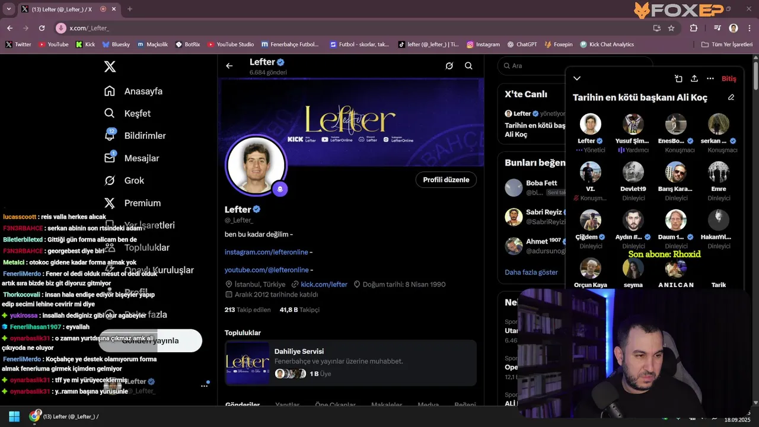The width and height of the screenshot is (759, 427).
Task: Open the Space three-dot more menu
Action: 710,78
